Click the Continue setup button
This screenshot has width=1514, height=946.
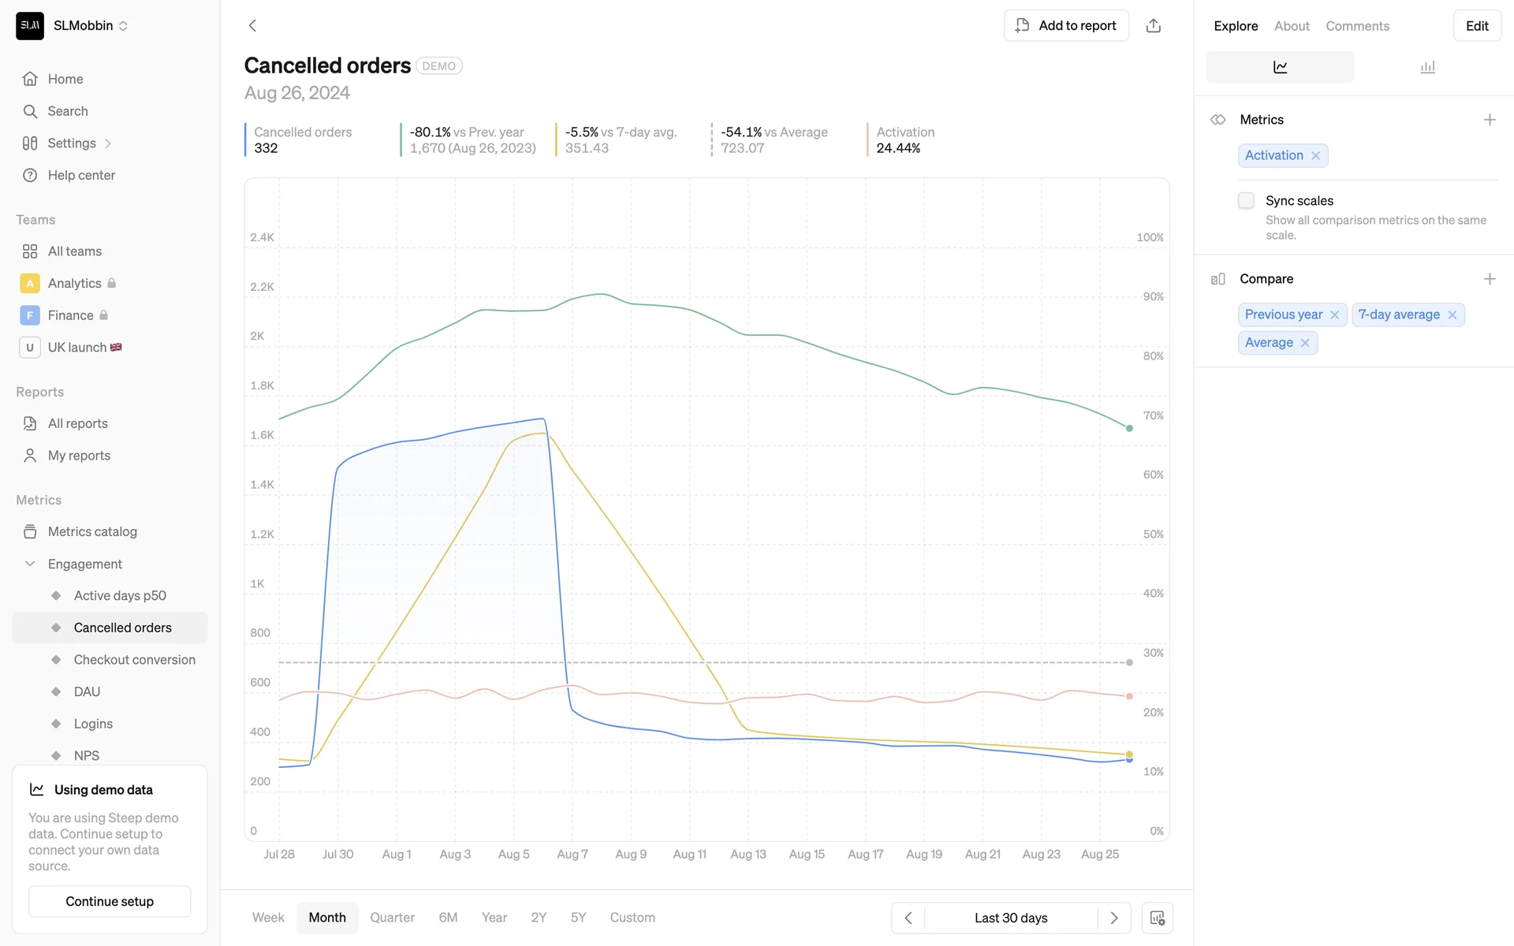tap(110, 901)
